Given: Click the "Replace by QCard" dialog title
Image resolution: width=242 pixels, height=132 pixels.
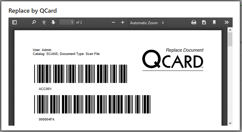Looking at the screenshot, I should (33, 11).
